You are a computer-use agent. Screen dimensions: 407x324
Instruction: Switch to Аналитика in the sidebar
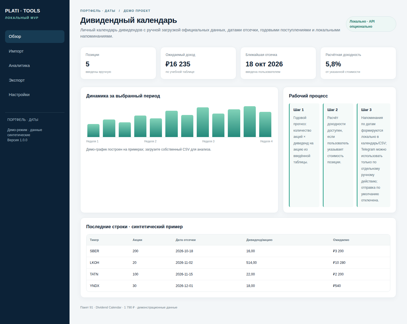pyautogui.click(x=35, y=66)
